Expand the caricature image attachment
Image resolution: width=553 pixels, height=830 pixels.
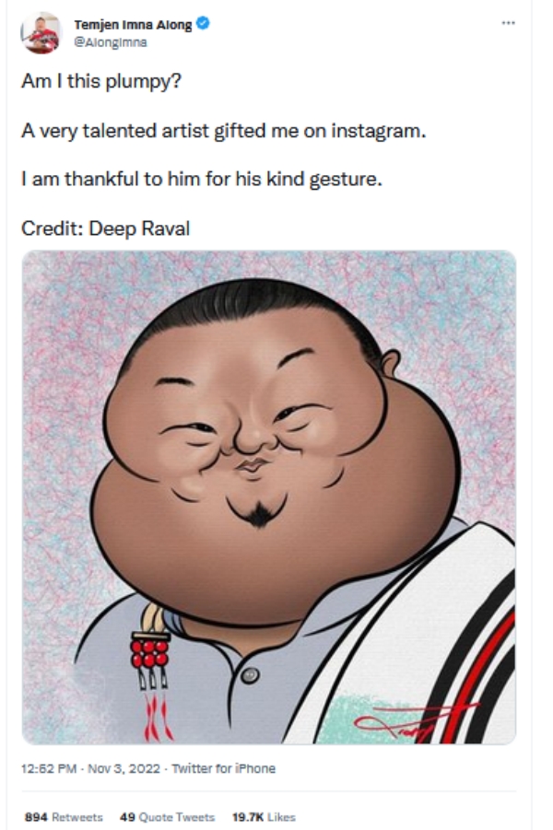click(269, 497)
